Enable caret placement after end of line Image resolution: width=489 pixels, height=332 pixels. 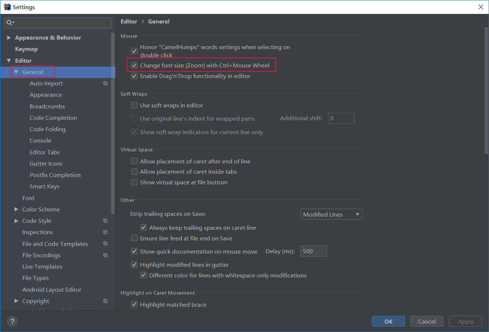[x=135, y=161]
